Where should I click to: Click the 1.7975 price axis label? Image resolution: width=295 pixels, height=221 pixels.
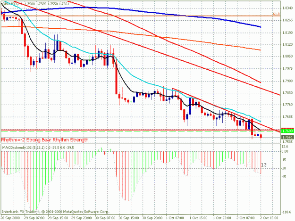(288, 68)
